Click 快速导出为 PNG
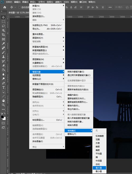132x174 pixels. pos(47,25)
